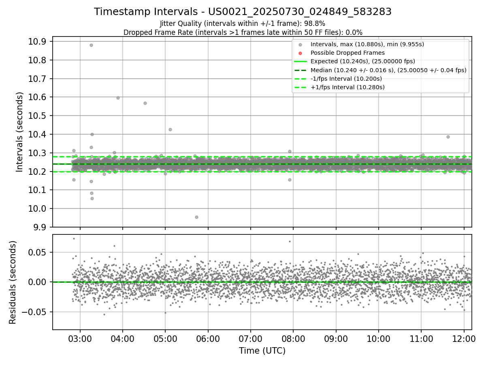Viewport: 486px width, 365px height.
Task: Click the red 'Possible Dropped Frames' legend marker
Action: click(x=300, y=53)
